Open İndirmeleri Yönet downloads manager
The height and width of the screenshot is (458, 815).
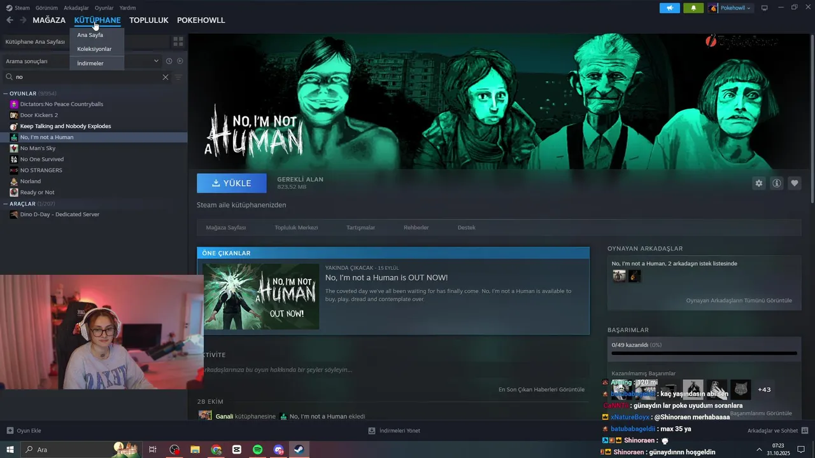[394, 431]
